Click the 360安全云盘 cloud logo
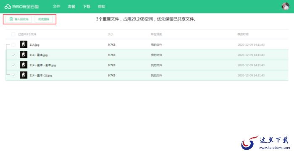This screenshot has height=151, width=294. 21,7
